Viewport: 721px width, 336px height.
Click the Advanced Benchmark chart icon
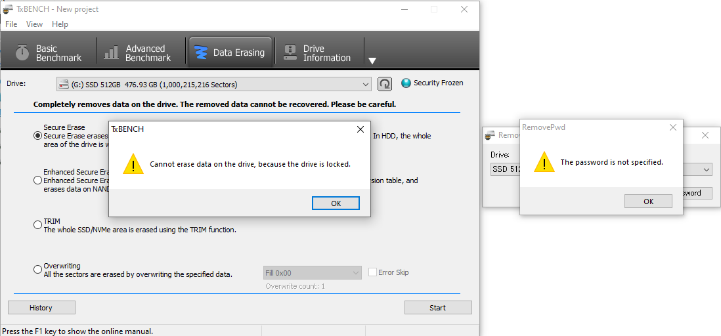pyautogui.click(x=112, y=52)
